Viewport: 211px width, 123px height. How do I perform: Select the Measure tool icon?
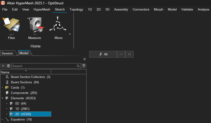coord(36,25)
